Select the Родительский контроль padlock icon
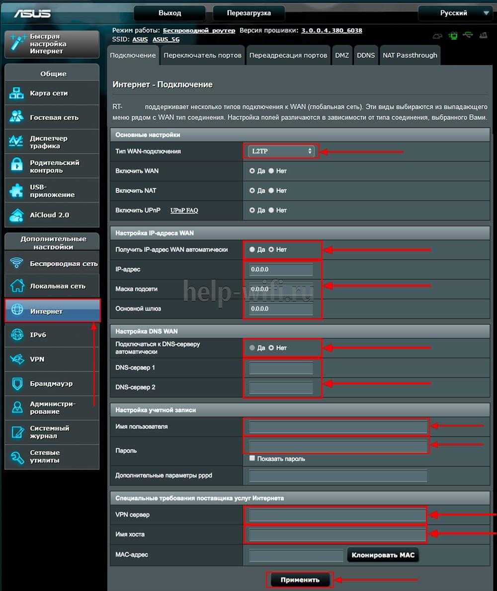 17,166
